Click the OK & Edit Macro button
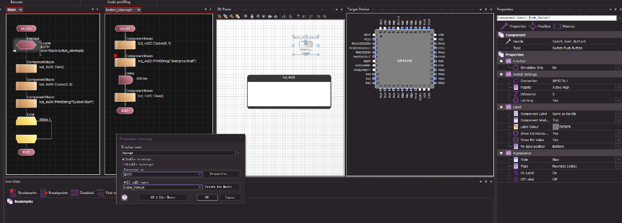The width and height of the screenshot is (622, 223). pyautogui.click(x=163, y=198)
